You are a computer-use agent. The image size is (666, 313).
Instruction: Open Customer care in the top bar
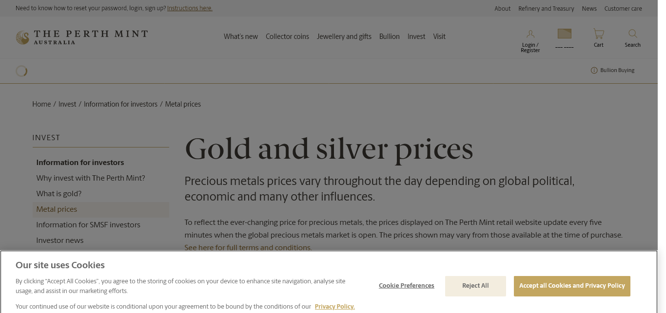pyautogui.click(x=623, y=9)
